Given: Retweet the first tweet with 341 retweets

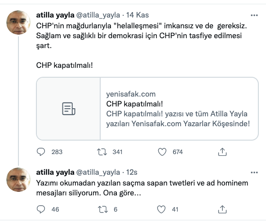Looking at the screenshot, I should coord(102,152).
